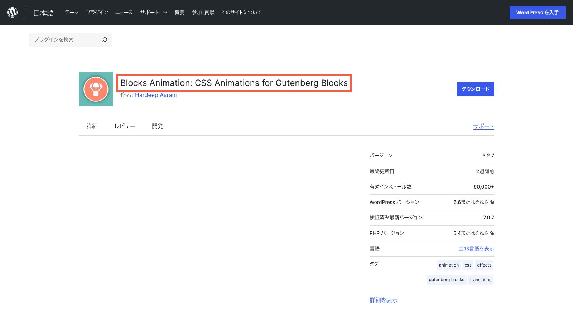This screenshot has width=573, height=322.
Task: Click the 5.4またはそれ以降 PHP version value
Action: (x=474, y=233)
